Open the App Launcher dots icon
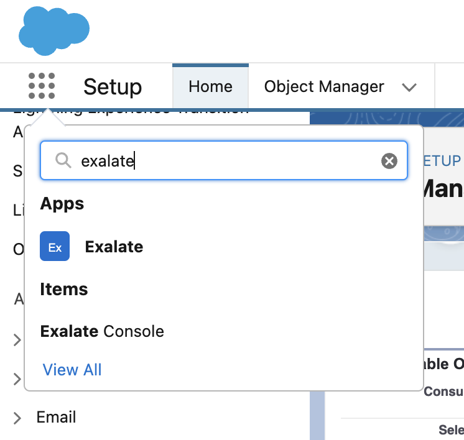The image size is (464, 440). tap(42, 86)
